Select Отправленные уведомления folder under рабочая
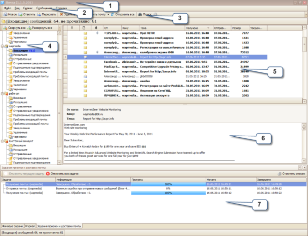 coord(31,111)
